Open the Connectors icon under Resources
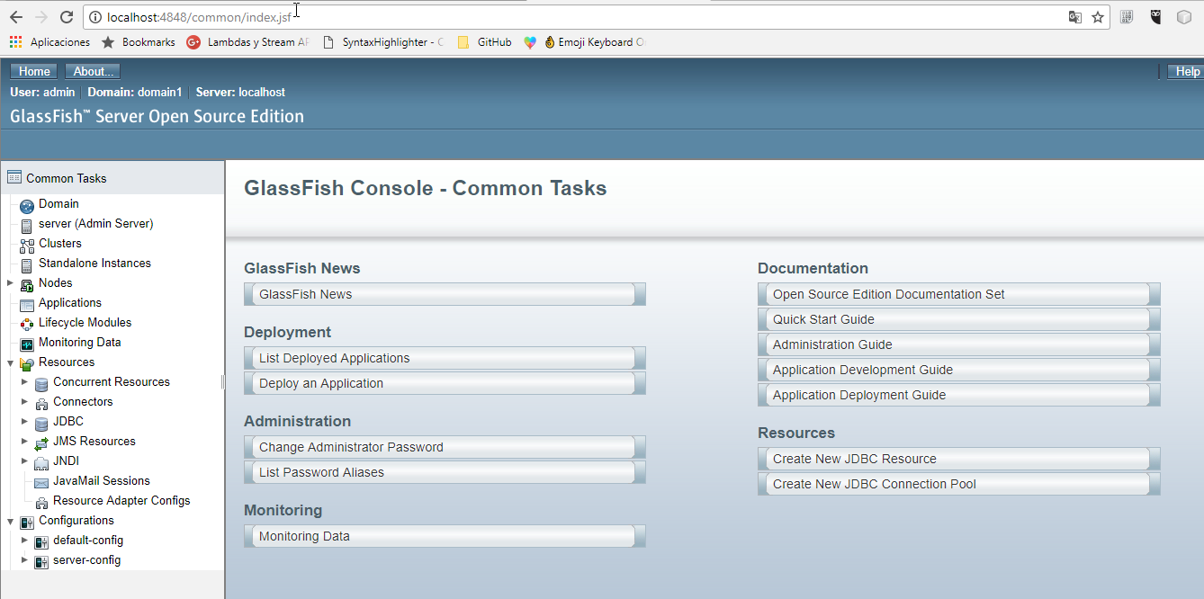Image resolution: width=1204 pixels, height=599 pixels. click(40, 401)
